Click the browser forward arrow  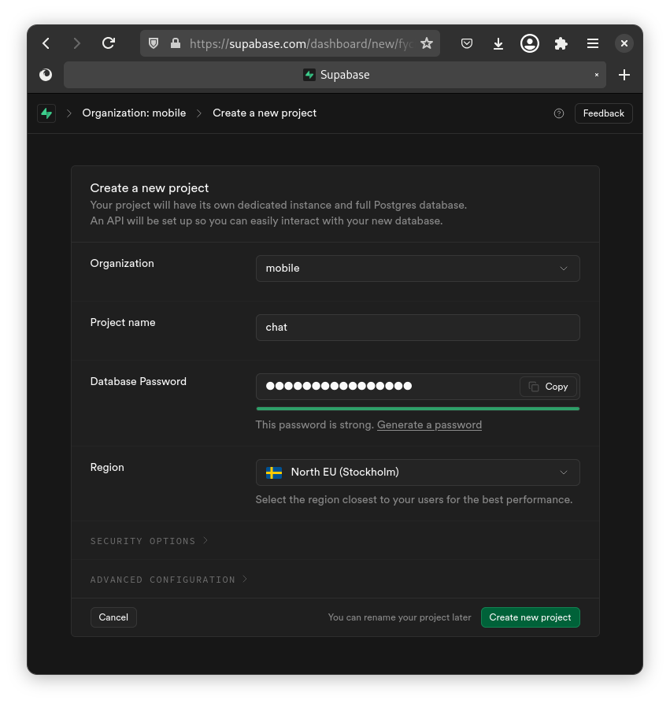(76, 43)
